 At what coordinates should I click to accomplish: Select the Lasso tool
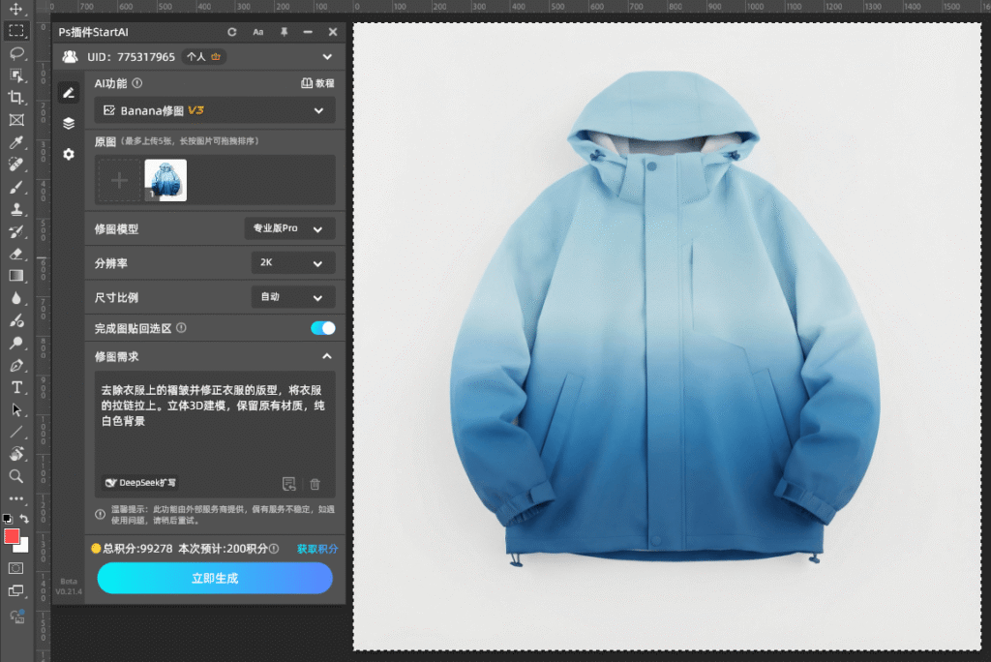16,52
